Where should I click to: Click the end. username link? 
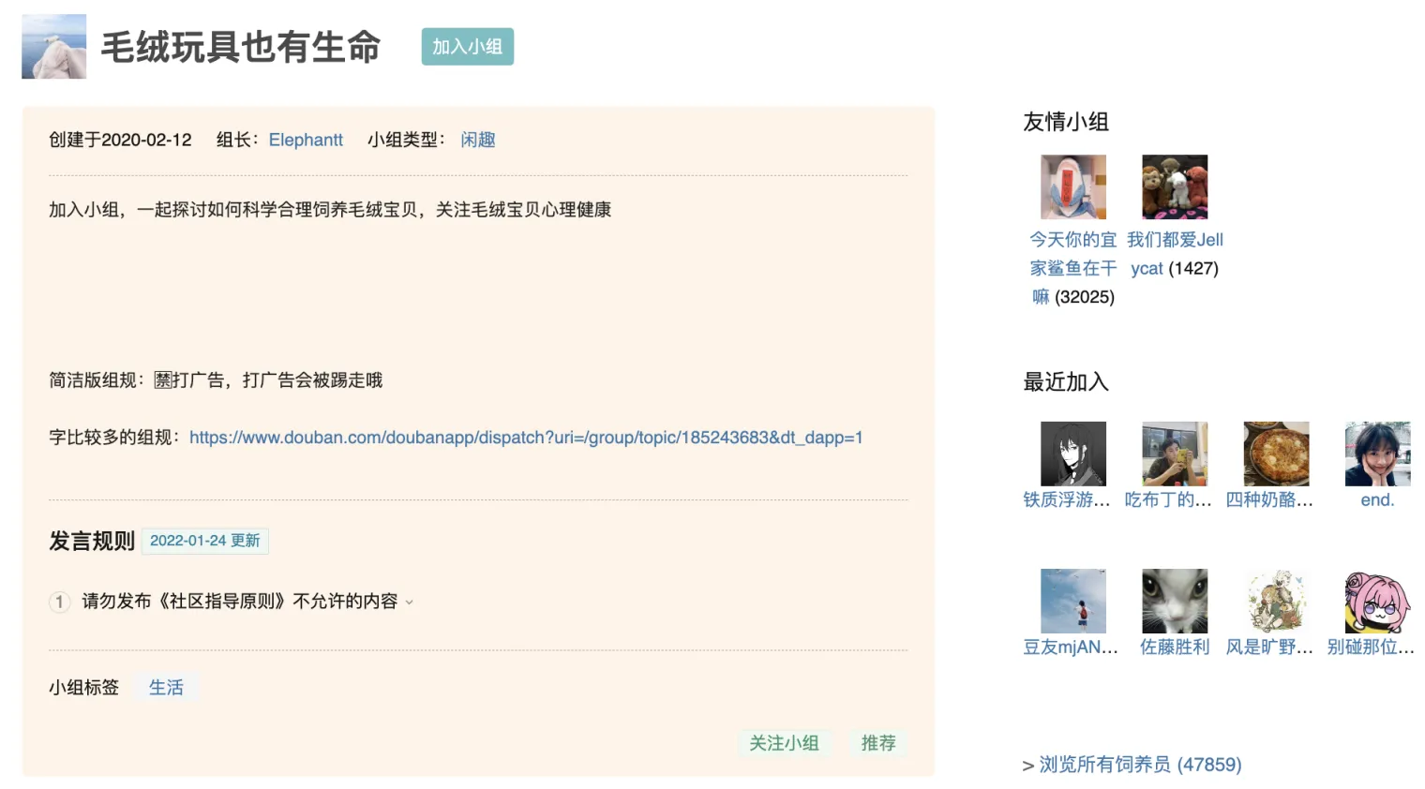[1377, 500]
